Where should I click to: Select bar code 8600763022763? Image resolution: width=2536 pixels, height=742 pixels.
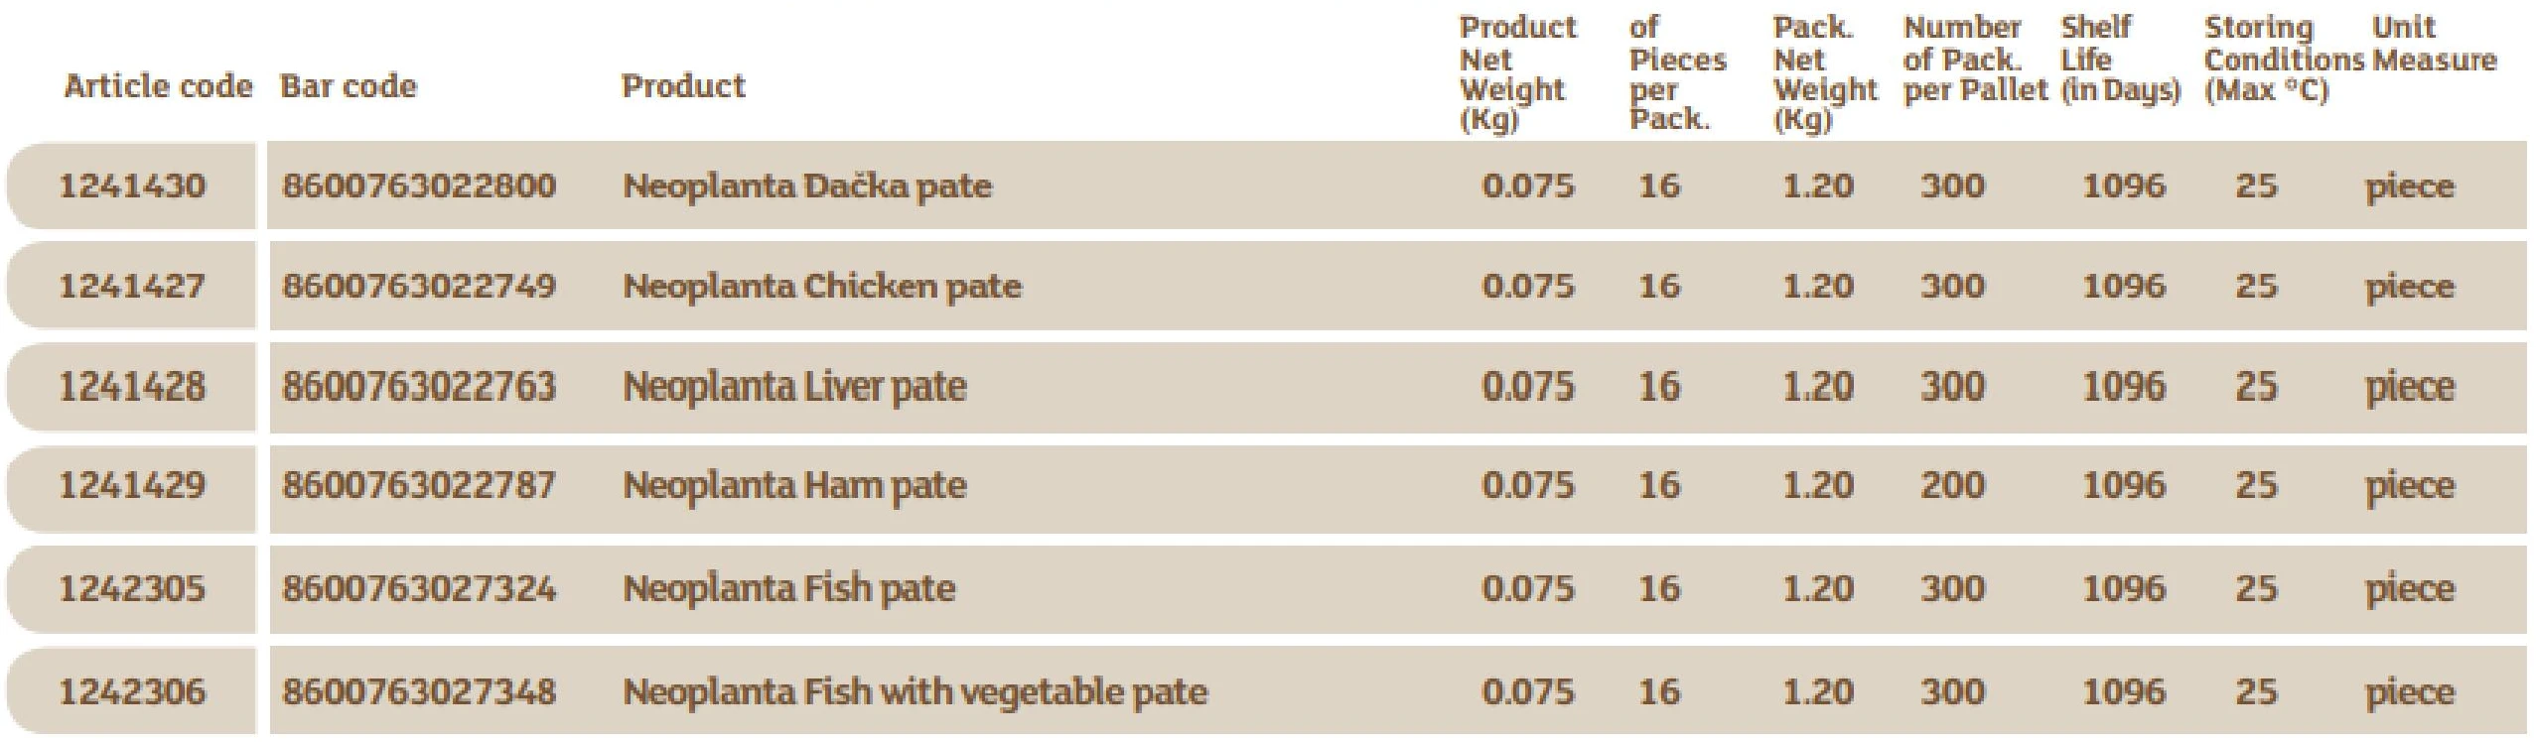(x=419, y=387)
